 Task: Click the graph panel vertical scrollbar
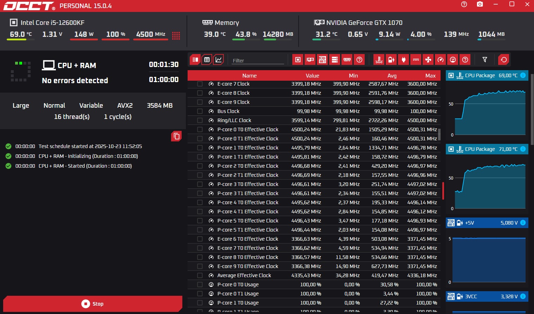click(532, 109)
